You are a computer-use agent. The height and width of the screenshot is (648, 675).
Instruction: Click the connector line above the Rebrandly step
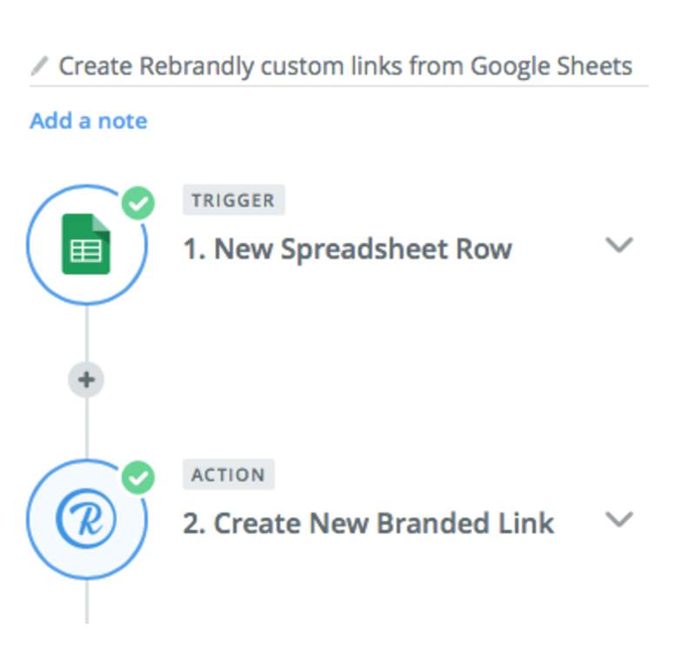(x=87, y=429)
